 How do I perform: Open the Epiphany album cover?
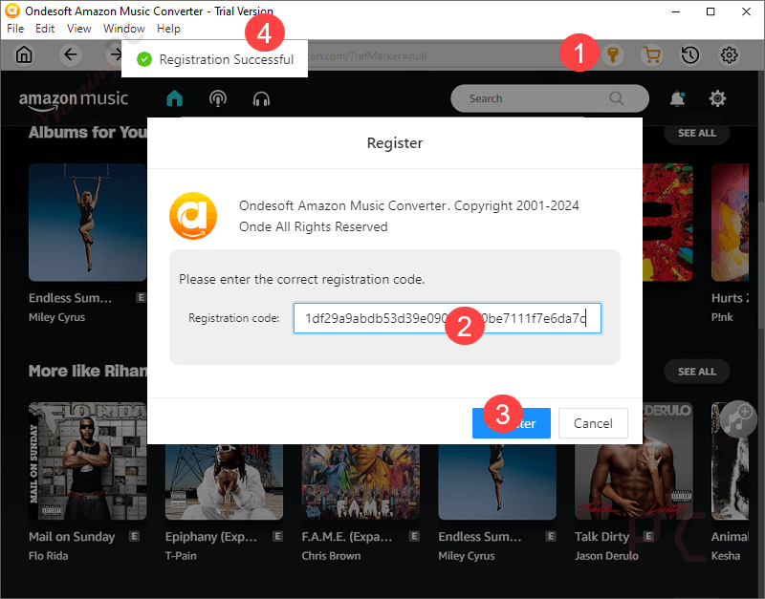[224, 481]
